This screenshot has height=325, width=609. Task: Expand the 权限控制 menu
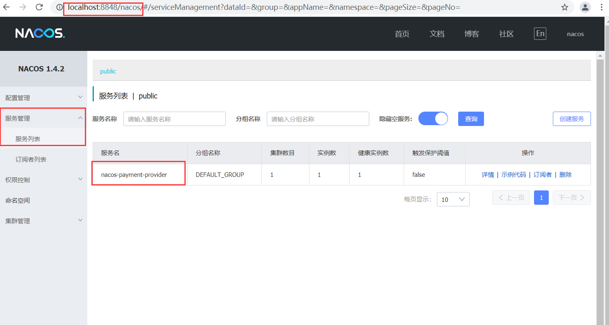point(43,180)
